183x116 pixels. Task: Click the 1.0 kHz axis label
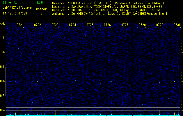(x=2, y=52)
